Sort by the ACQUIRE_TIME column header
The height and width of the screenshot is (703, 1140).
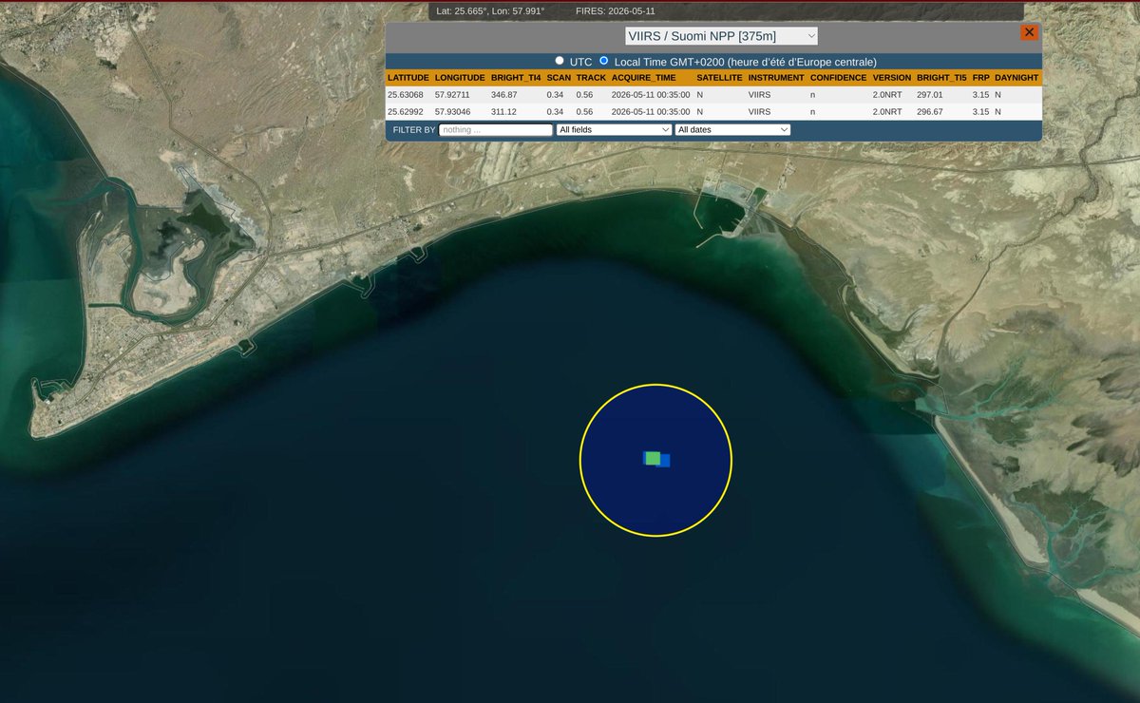click(x=644, y=77)
